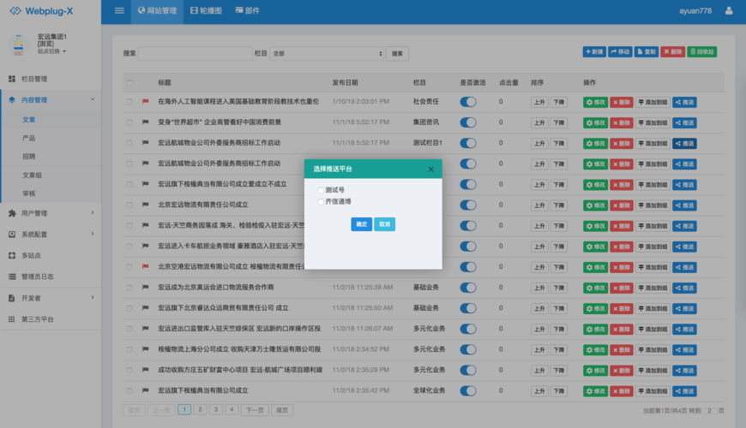
Task: Click the 多站点 sidebar icon
Action: [x=12, y=256]
